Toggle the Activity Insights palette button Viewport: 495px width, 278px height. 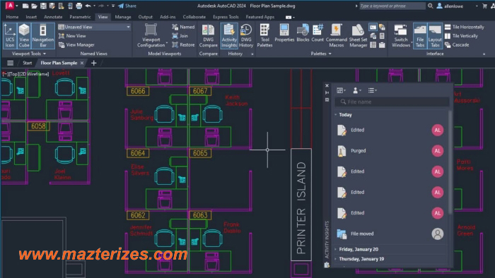(229, 35)
